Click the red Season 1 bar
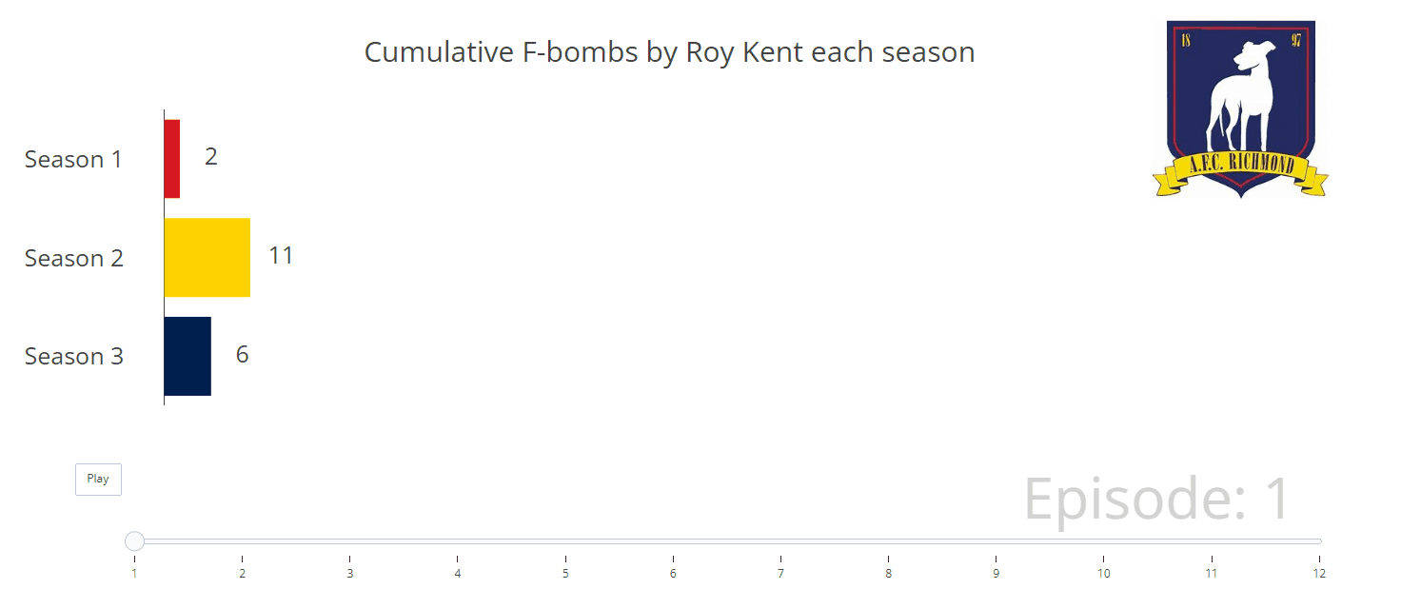Viewport: 1401px width, 589px height. click(172, 159)
